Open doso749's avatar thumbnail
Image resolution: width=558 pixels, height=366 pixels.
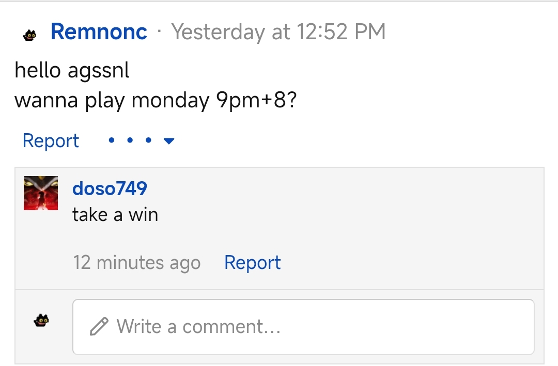pyautogui.click(x=41, y=193)
